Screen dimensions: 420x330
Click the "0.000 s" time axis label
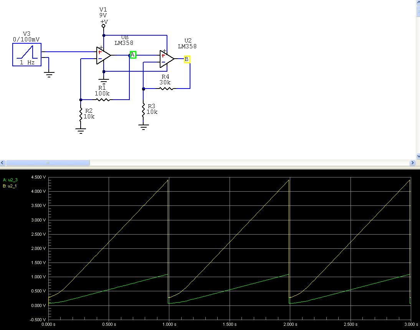point(48,324)
